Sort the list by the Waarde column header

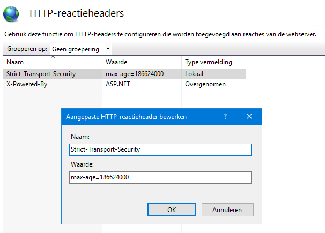click(x=142, y=62)
